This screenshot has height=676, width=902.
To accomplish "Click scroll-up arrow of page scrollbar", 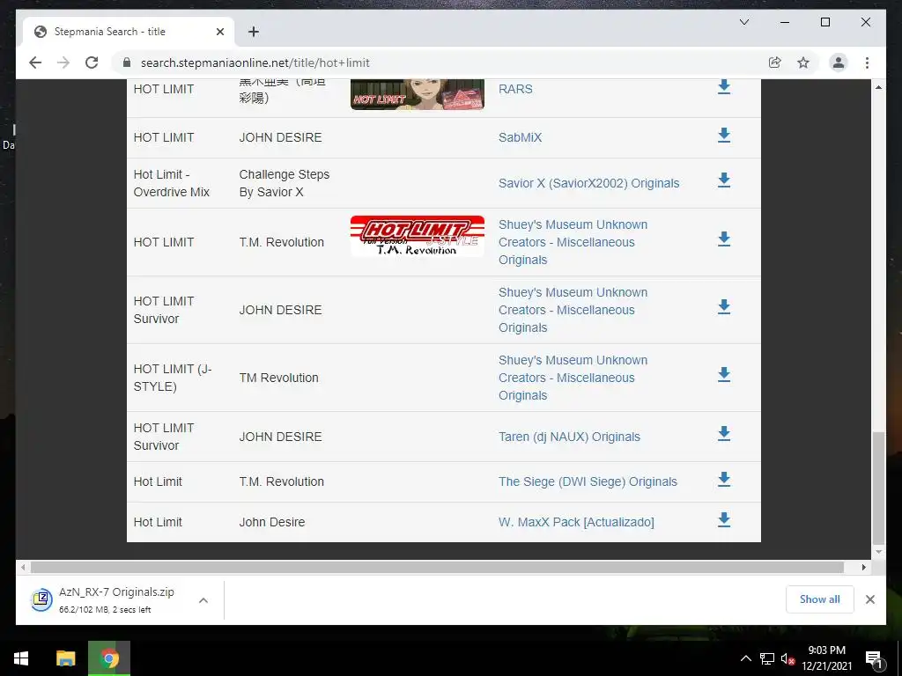I will click(878, 87).
